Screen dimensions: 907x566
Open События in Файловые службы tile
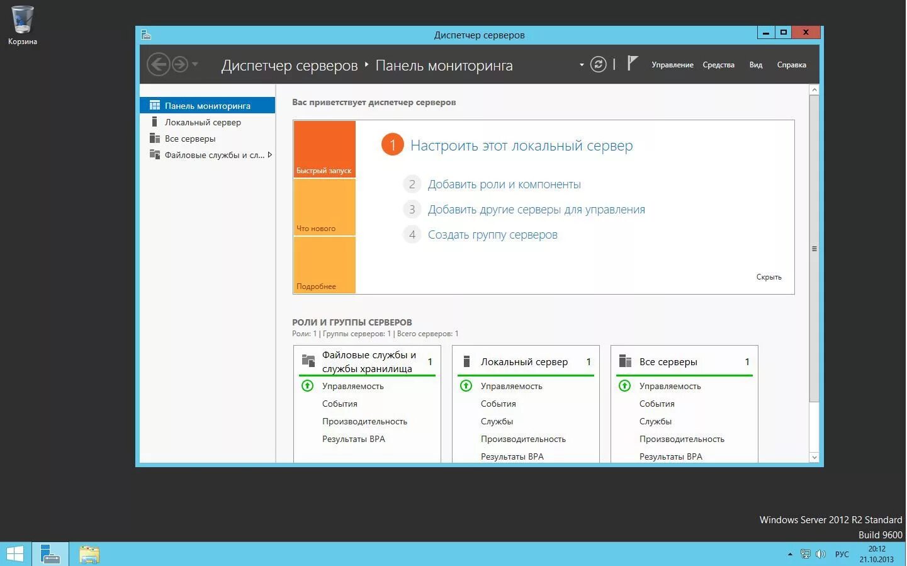tap(340, 404)
